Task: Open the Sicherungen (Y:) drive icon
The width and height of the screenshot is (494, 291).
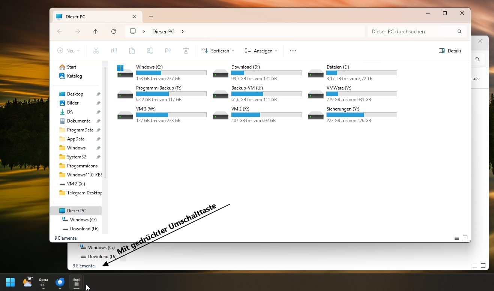Action: pyautogui.click(x=315, y=115)
